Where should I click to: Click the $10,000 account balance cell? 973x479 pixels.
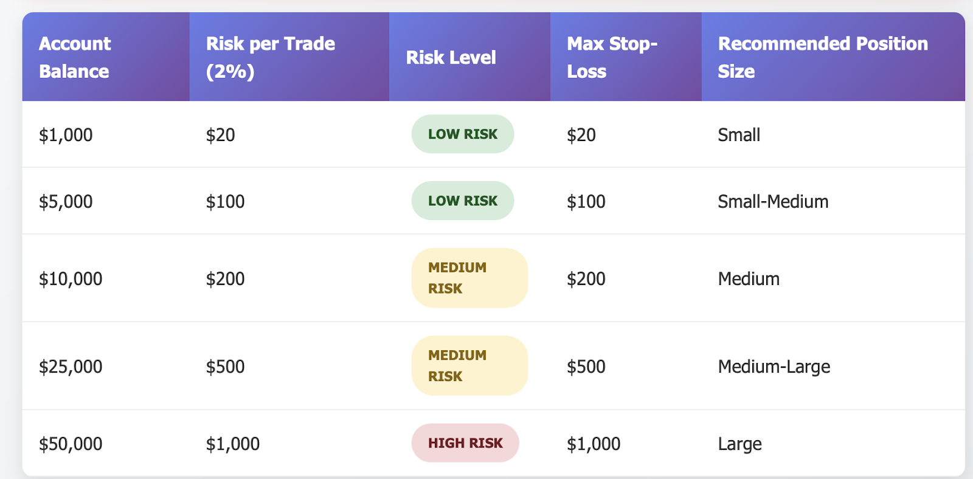(71, 279)
